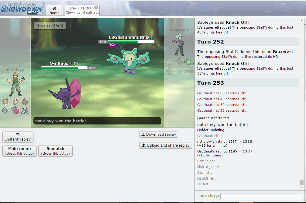Click the Pokémon Showdown logo

[x=22, y=9]
